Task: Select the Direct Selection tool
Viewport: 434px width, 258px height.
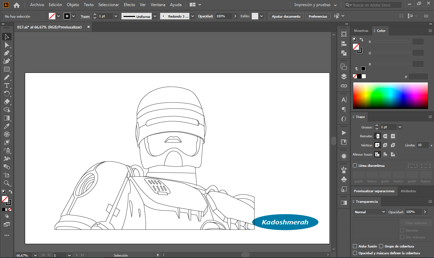Action: tap(7, 45)
